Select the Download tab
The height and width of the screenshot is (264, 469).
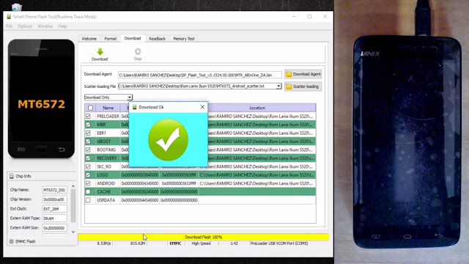tap(133, 38)
